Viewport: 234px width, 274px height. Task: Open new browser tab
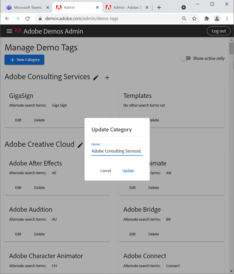tap(159, 7)
